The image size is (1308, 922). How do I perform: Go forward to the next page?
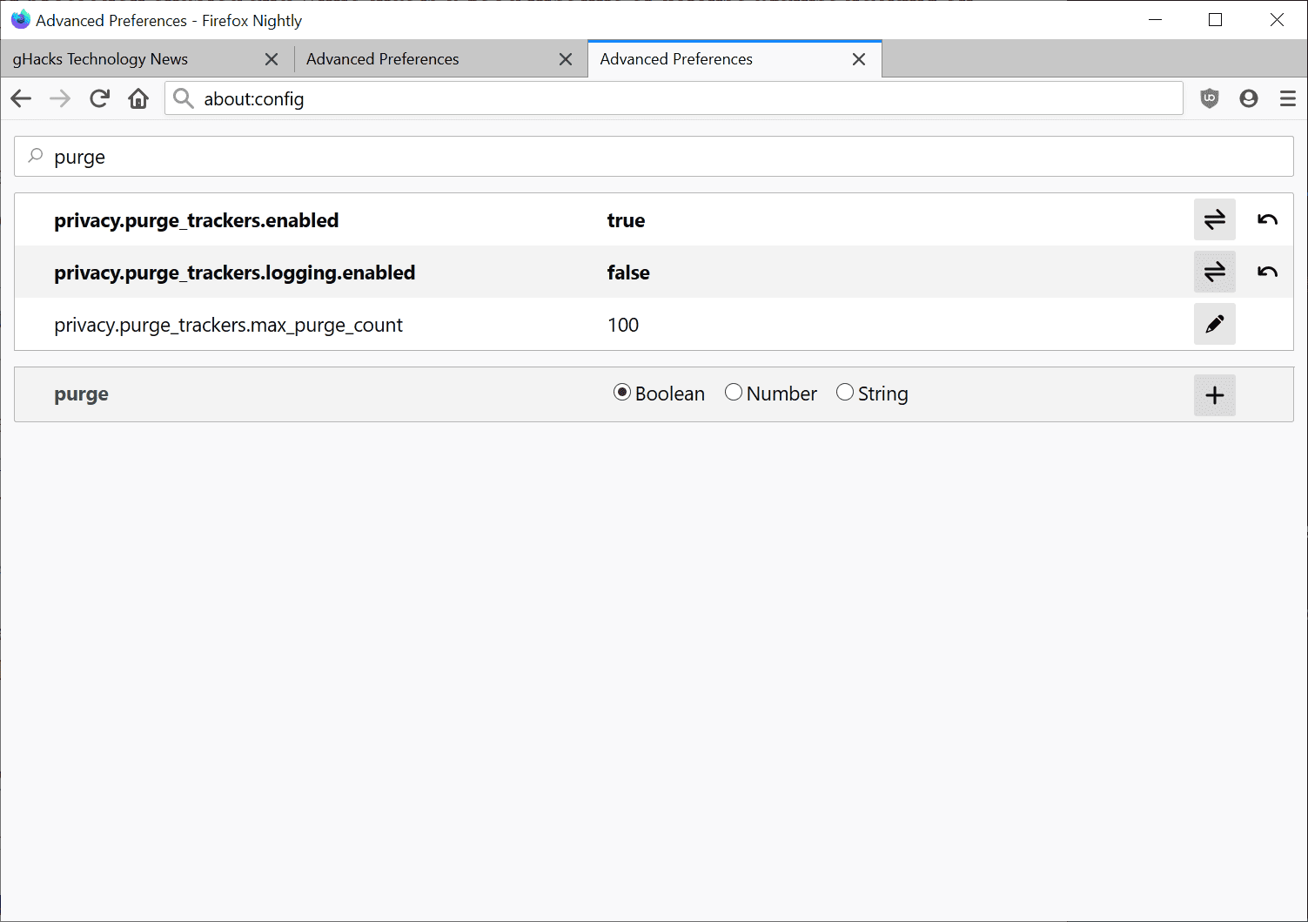[x=60, y=98]
